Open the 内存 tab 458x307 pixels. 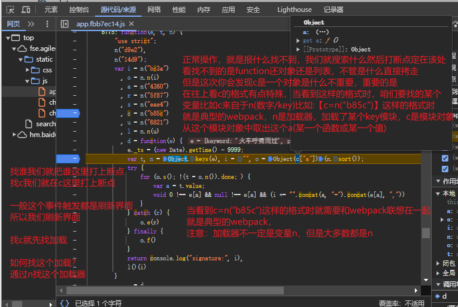204,10
